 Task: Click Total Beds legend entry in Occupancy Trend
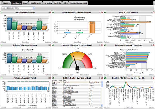point(33,105)
